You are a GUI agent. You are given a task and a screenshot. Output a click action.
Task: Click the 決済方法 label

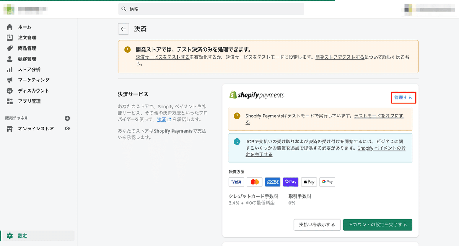click(236, 172)
